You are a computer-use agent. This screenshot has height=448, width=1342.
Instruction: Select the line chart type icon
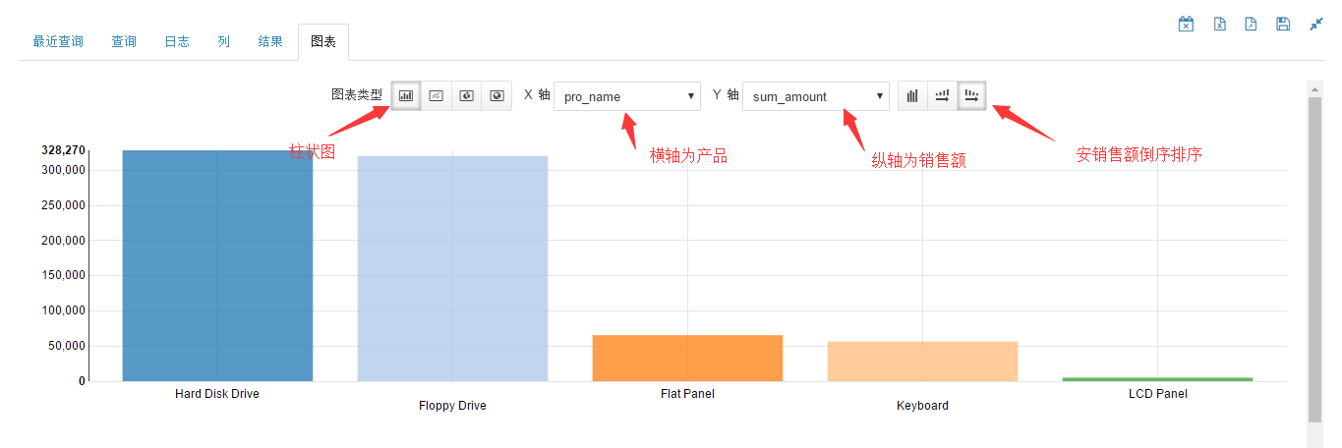[437, 95]
